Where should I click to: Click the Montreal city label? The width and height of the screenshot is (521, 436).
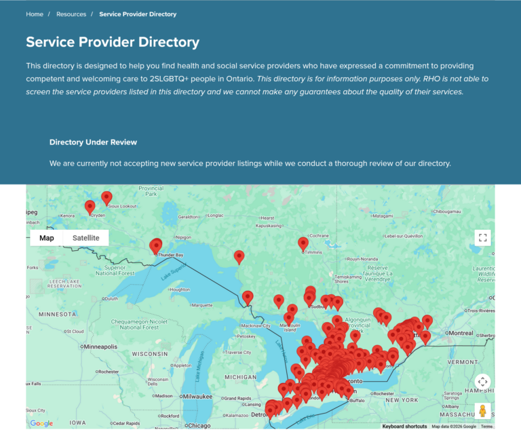coord(461,333)
